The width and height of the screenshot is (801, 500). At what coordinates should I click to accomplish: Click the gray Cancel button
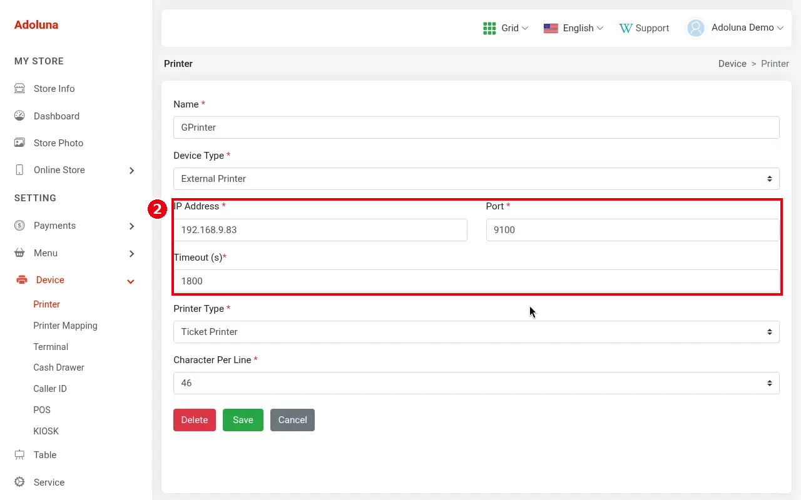tap(292, 420)
